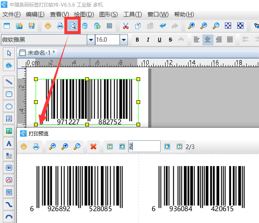Viewport: 259px width, 223px height.
Task: Click the save icon in main toolbar
Action: point(32,26)
